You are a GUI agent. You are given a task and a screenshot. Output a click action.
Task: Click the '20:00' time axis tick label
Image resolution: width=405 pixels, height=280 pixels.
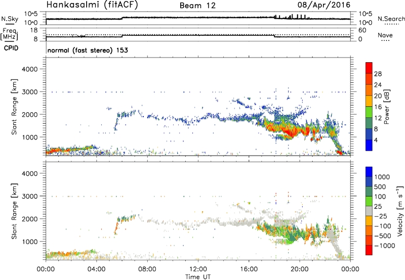click(300, 269)
